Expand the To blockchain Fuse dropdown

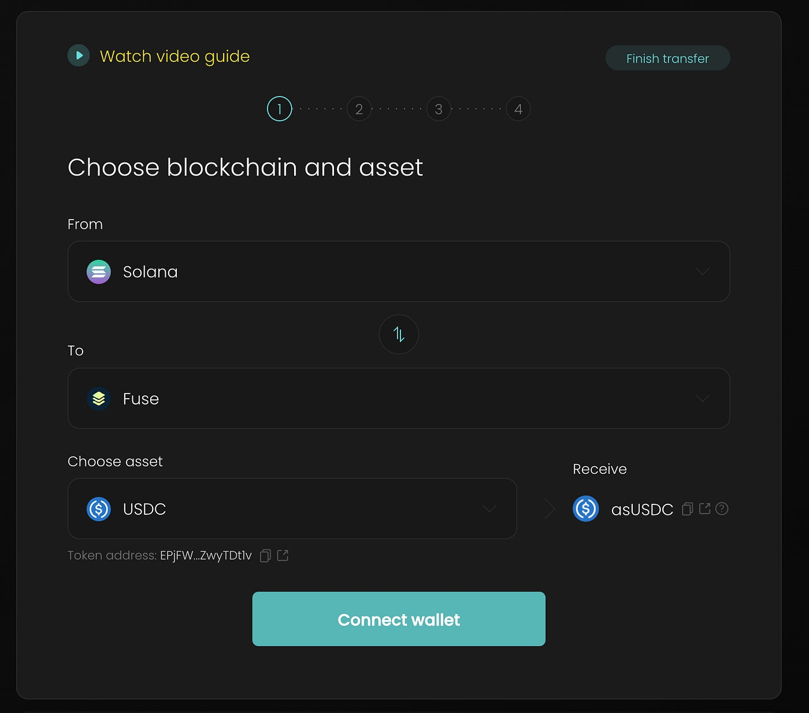pos(702,399)
